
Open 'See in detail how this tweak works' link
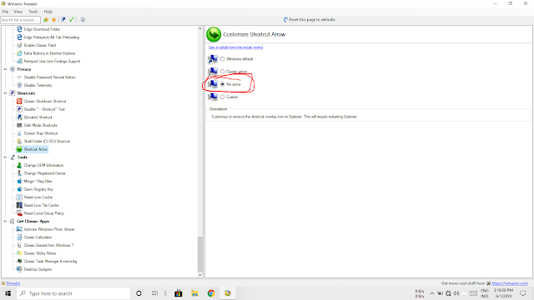click(235, 47)
